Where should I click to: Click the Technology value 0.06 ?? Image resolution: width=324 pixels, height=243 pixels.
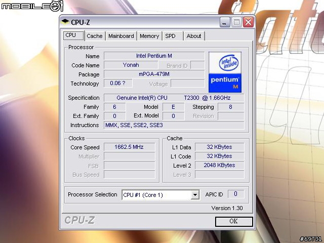pos(118,83)
